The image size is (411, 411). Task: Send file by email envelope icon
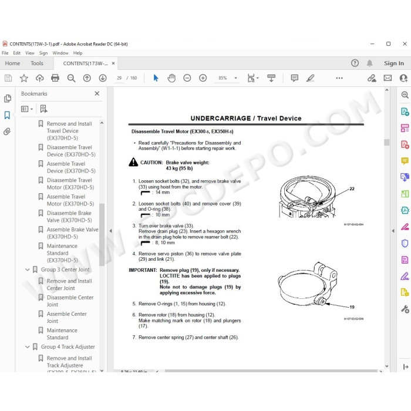388,78
